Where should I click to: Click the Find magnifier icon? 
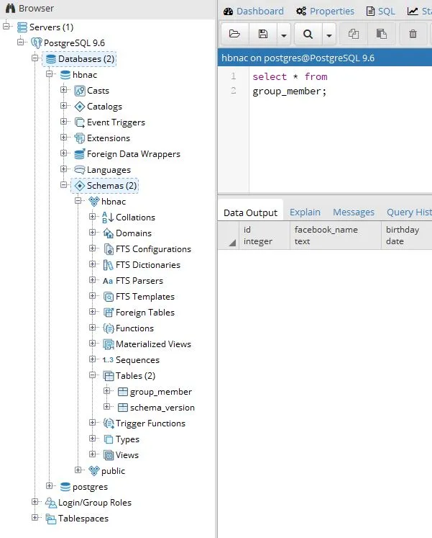tap(308, 34)
